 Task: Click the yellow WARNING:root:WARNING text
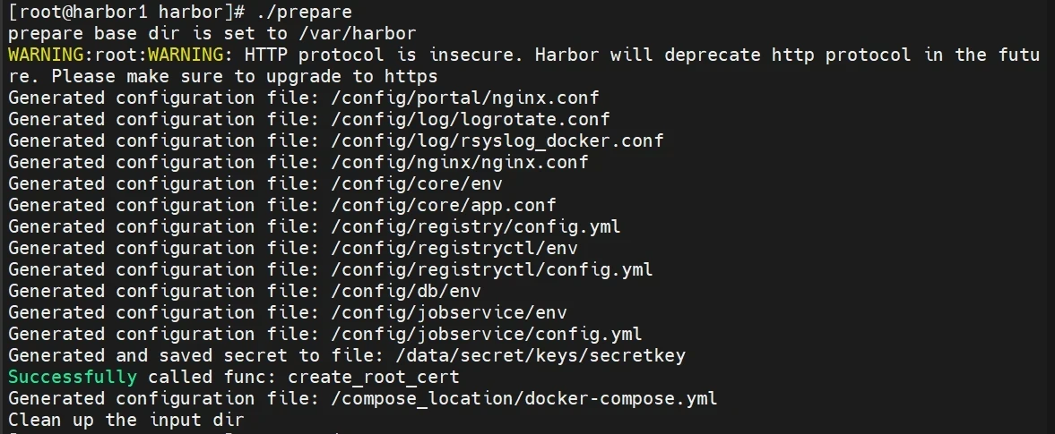(120, 55)
